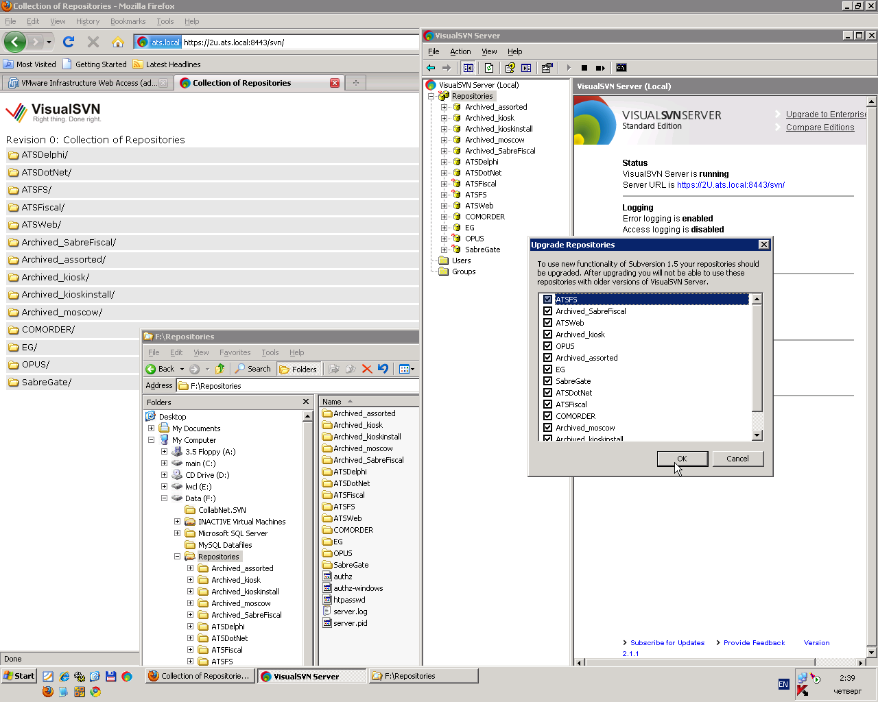This screenshot has width=878, height=702.
Task: Toggle Folders pane in Explorer toolbar
Action: pyautogui.click(x=298, y=369)
